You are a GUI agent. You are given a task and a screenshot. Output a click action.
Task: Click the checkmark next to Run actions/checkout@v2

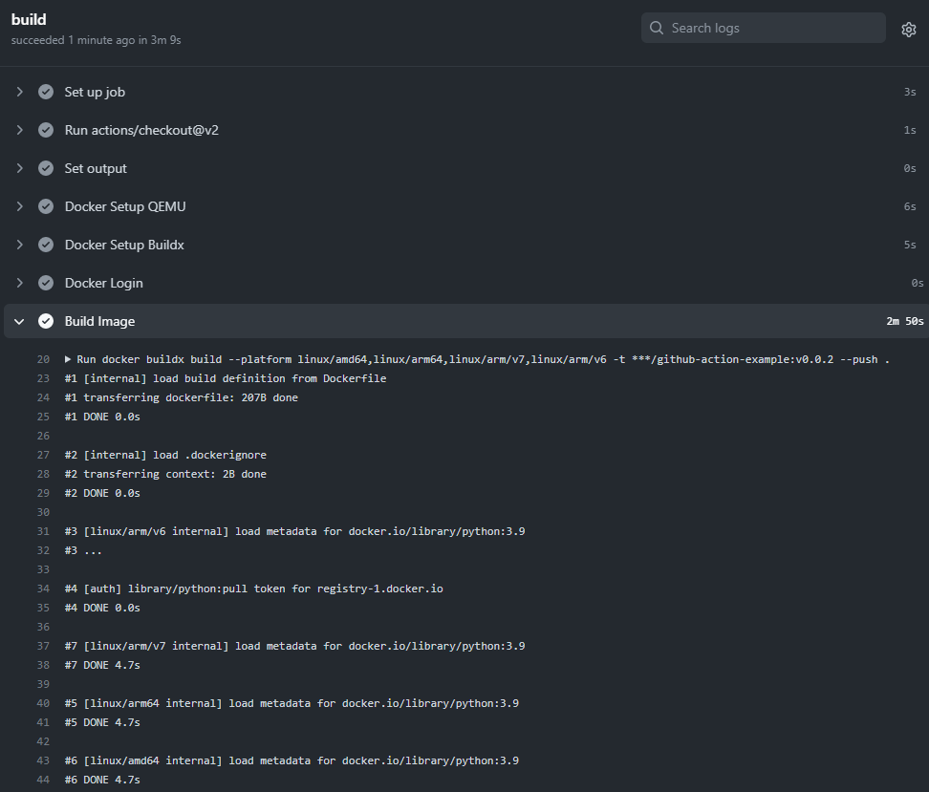pos(45,130)
